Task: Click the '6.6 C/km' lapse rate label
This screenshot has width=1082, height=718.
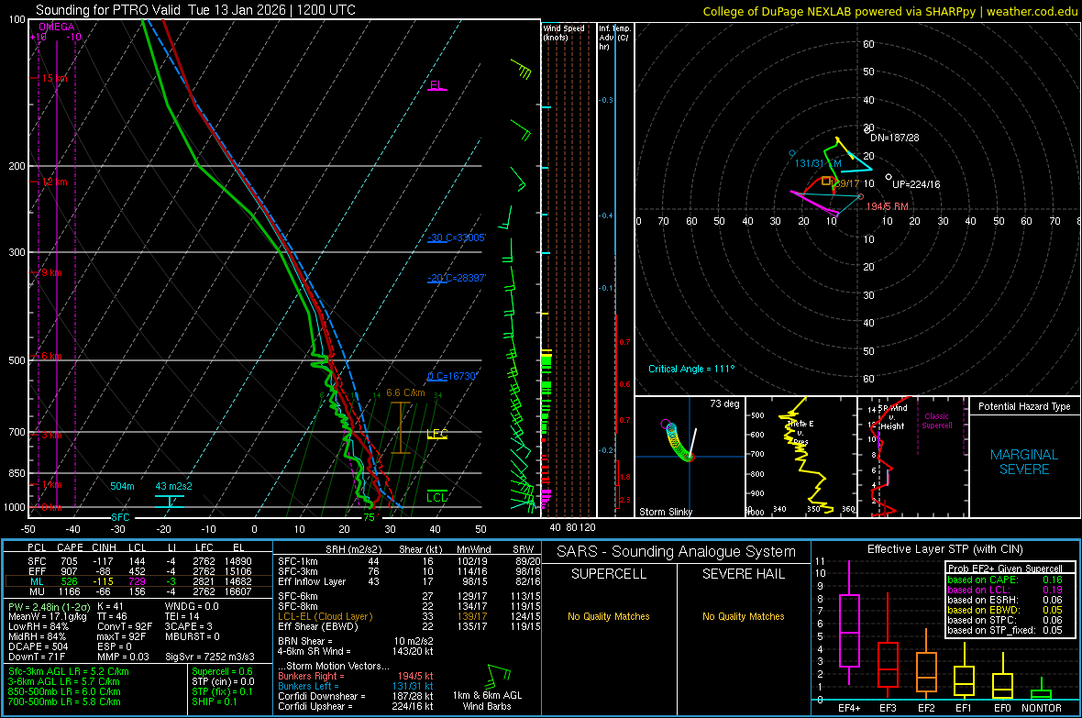Action: click(x=405, y=392)
